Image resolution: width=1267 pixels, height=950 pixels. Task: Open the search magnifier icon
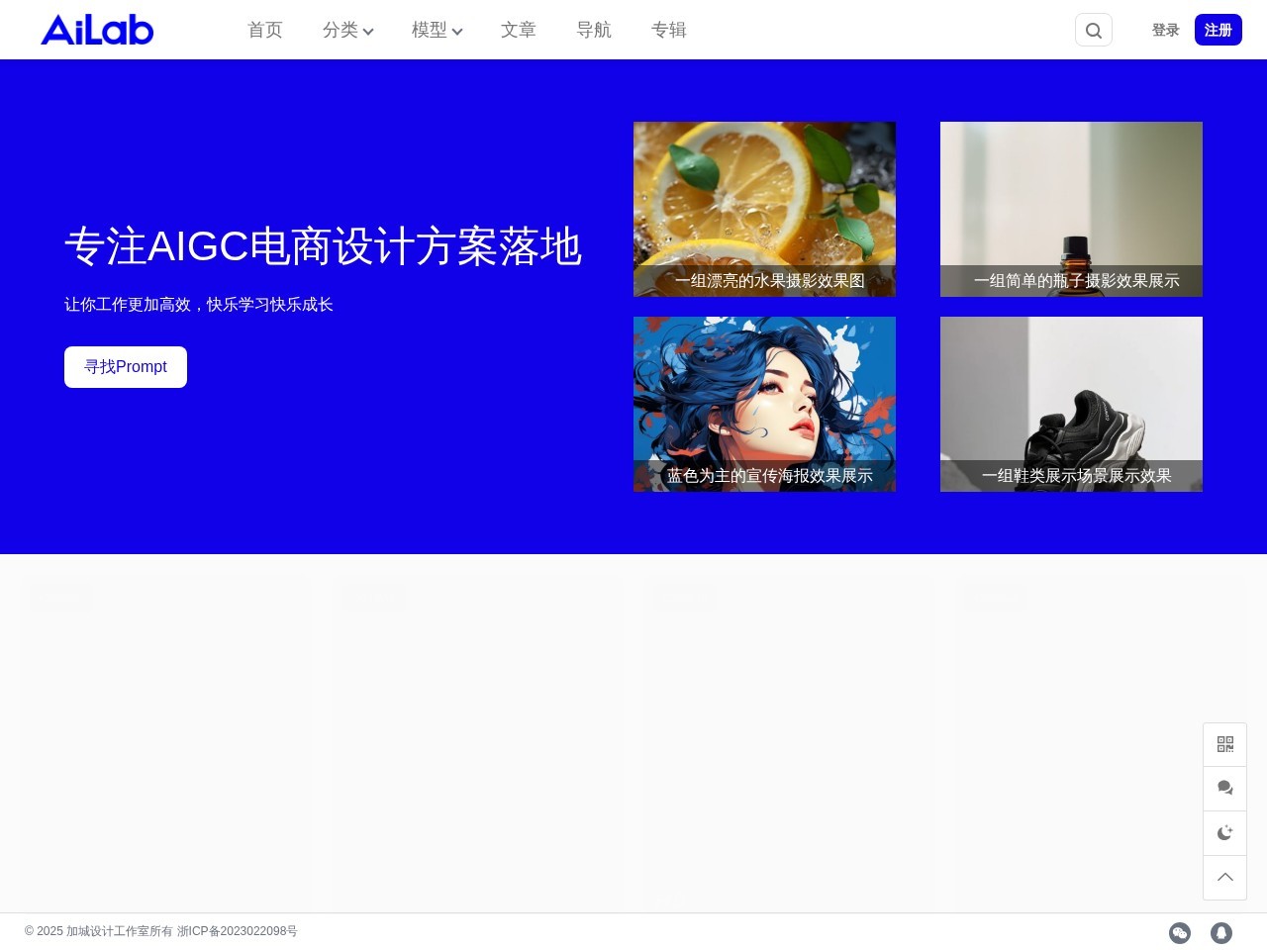pyautogui.click(x=1093, y=30)
